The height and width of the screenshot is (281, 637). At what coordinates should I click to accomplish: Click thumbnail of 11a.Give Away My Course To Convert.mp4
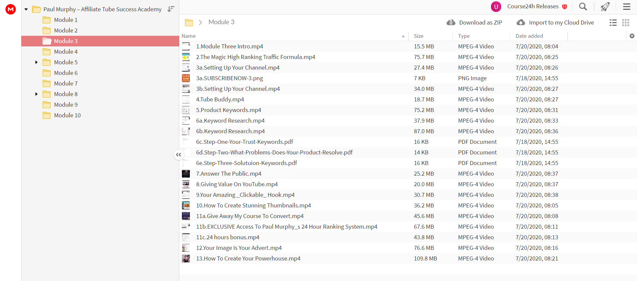pyautogui.click(x=186, y=216)
